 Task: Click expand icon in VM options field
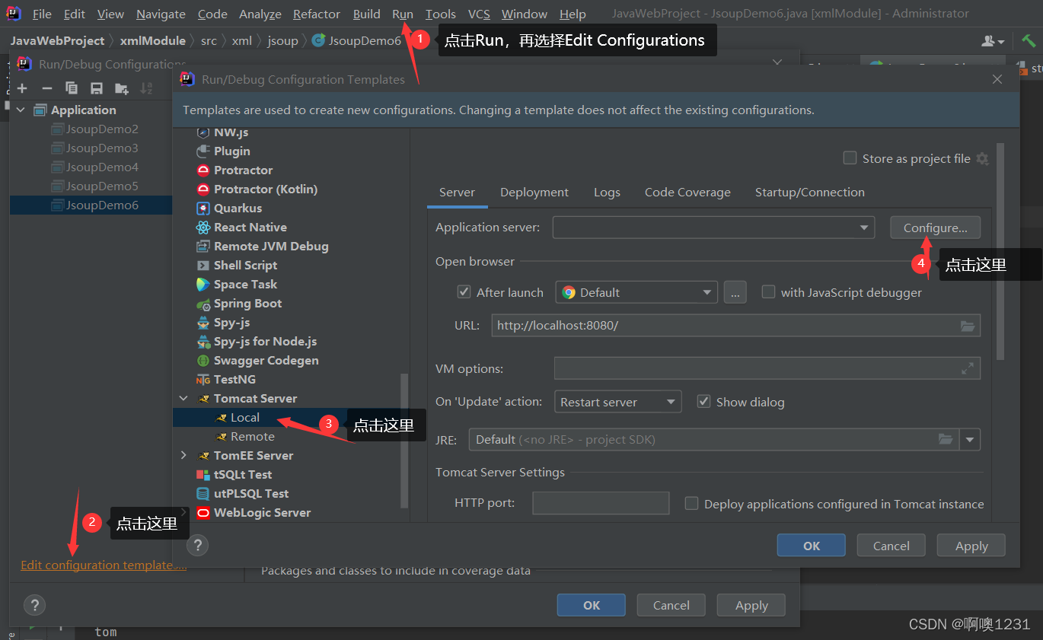(x=968, y=368)
